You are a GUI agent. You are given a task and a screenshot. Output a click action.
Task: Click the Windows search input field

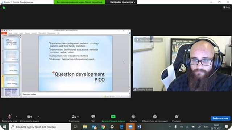[40, 127]
